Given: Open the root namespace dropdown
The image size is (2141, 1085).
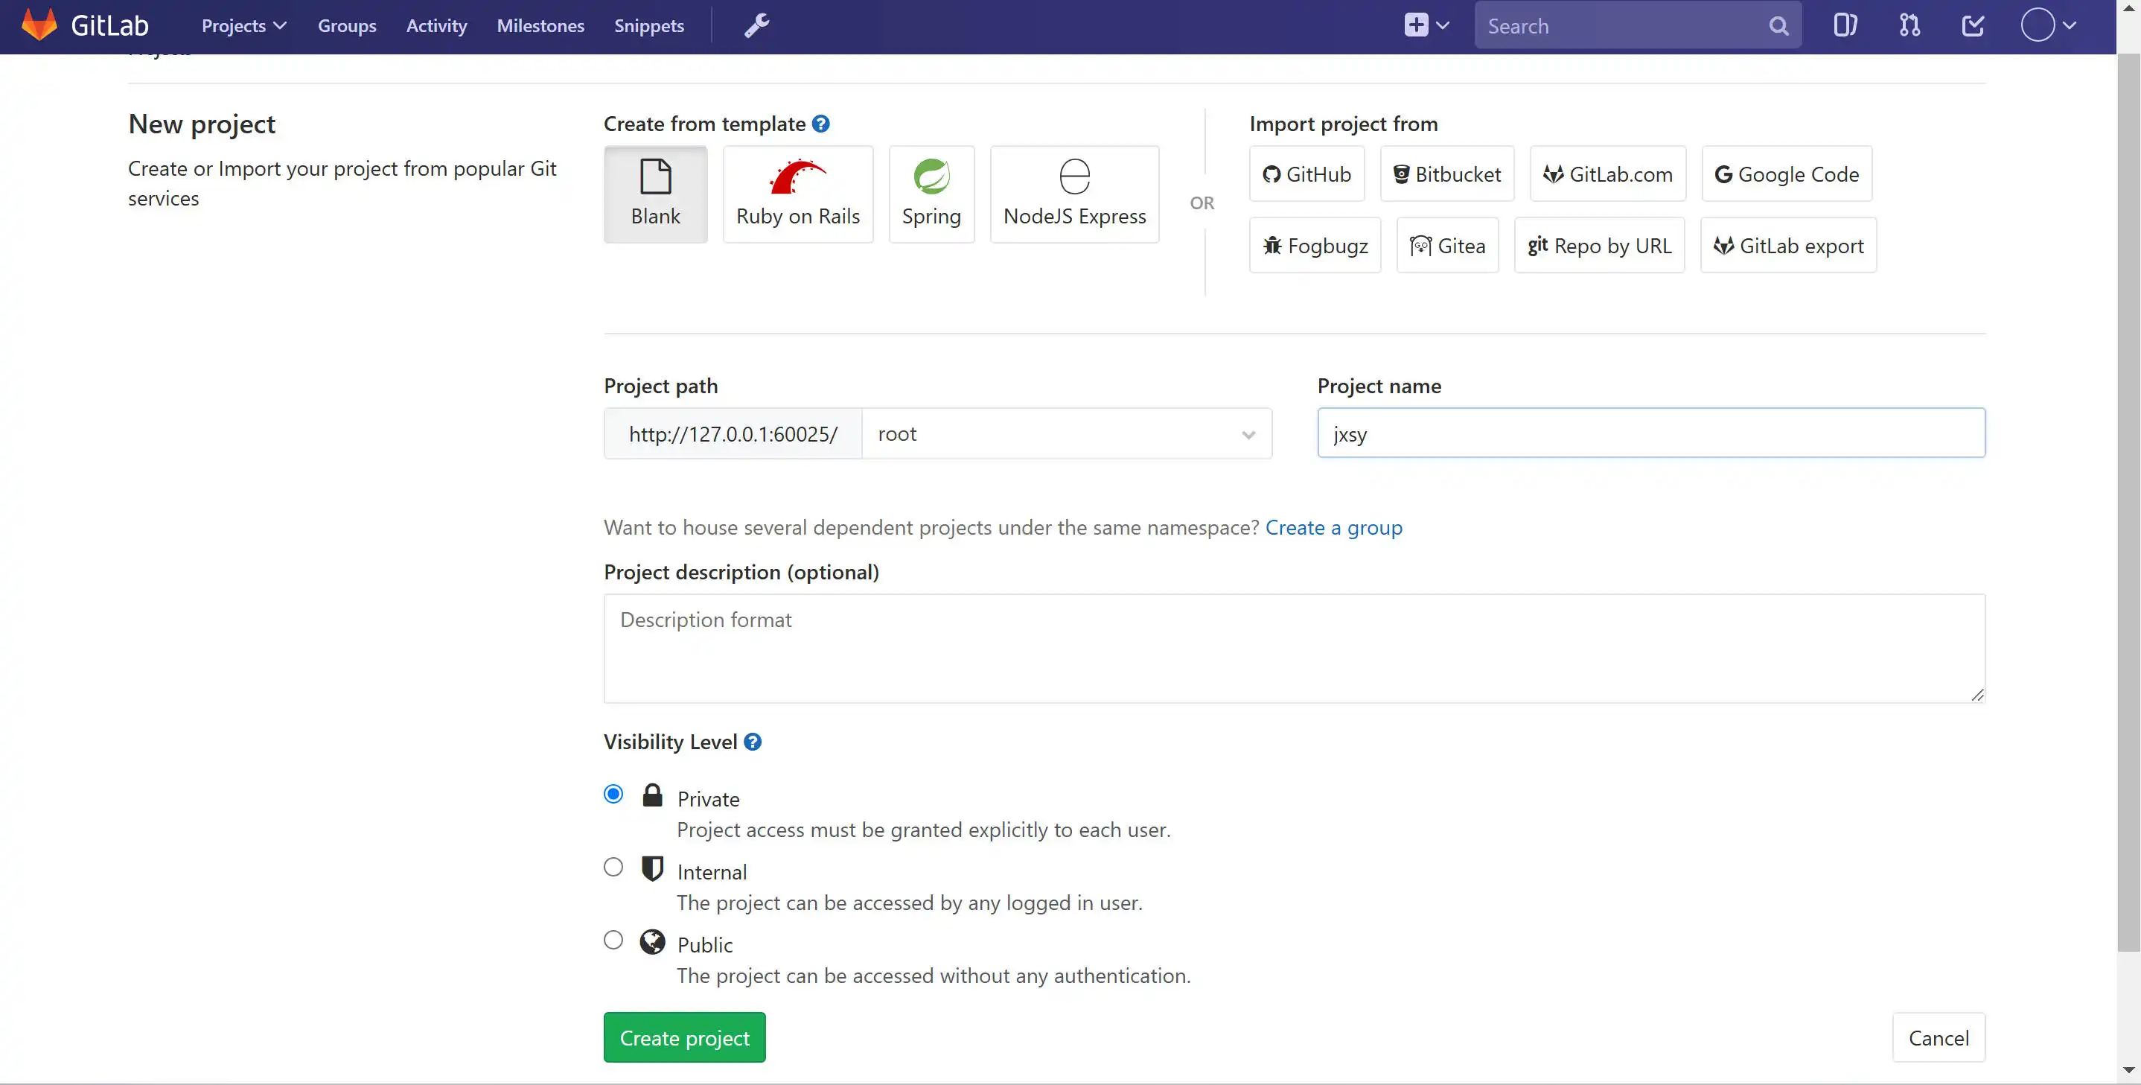Looking at the screenshot, I should 1066,433.
